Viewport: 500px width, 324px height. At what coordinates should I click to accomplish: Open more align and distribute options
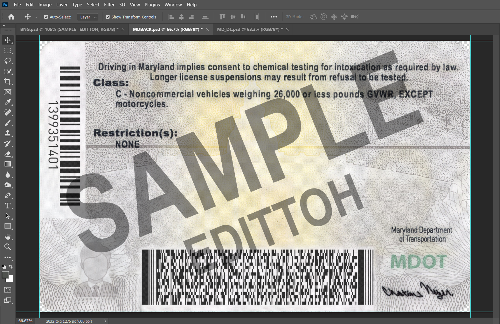(274, 17)
